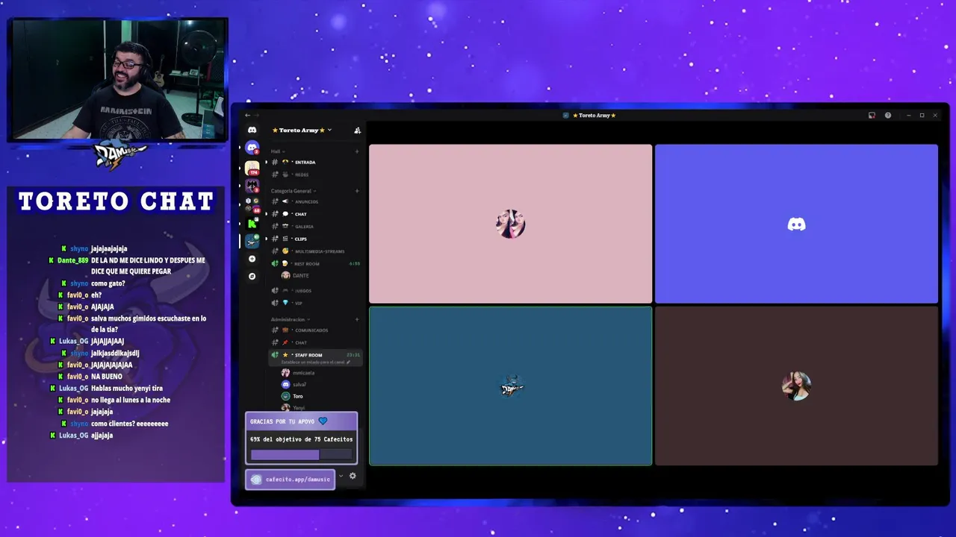Select the brown tile participant avatar
The width and height of the screenshot is (956, 537).
click(796, 386)
